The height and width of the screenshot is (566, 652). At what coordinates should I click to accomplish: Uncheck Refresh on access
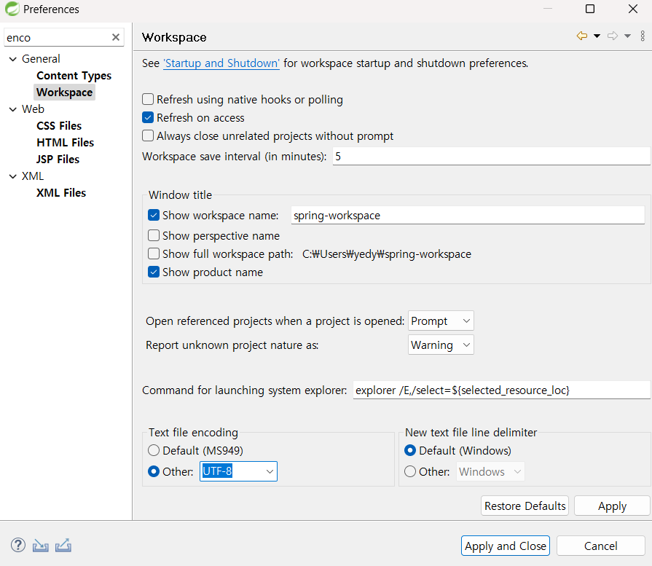coord(148,118)
